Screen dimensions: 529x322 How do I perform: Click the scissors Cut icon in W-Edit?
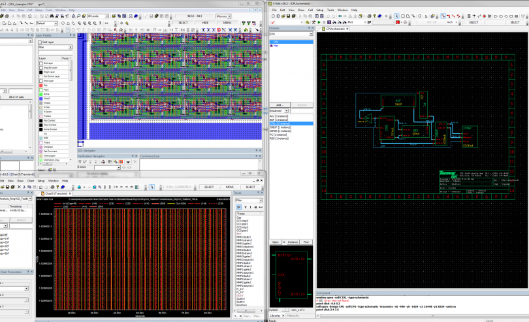click(24, 187)
